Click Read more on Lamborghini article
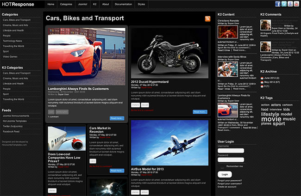Viewport: 301px width, 196px height. [x=117, y=118]
